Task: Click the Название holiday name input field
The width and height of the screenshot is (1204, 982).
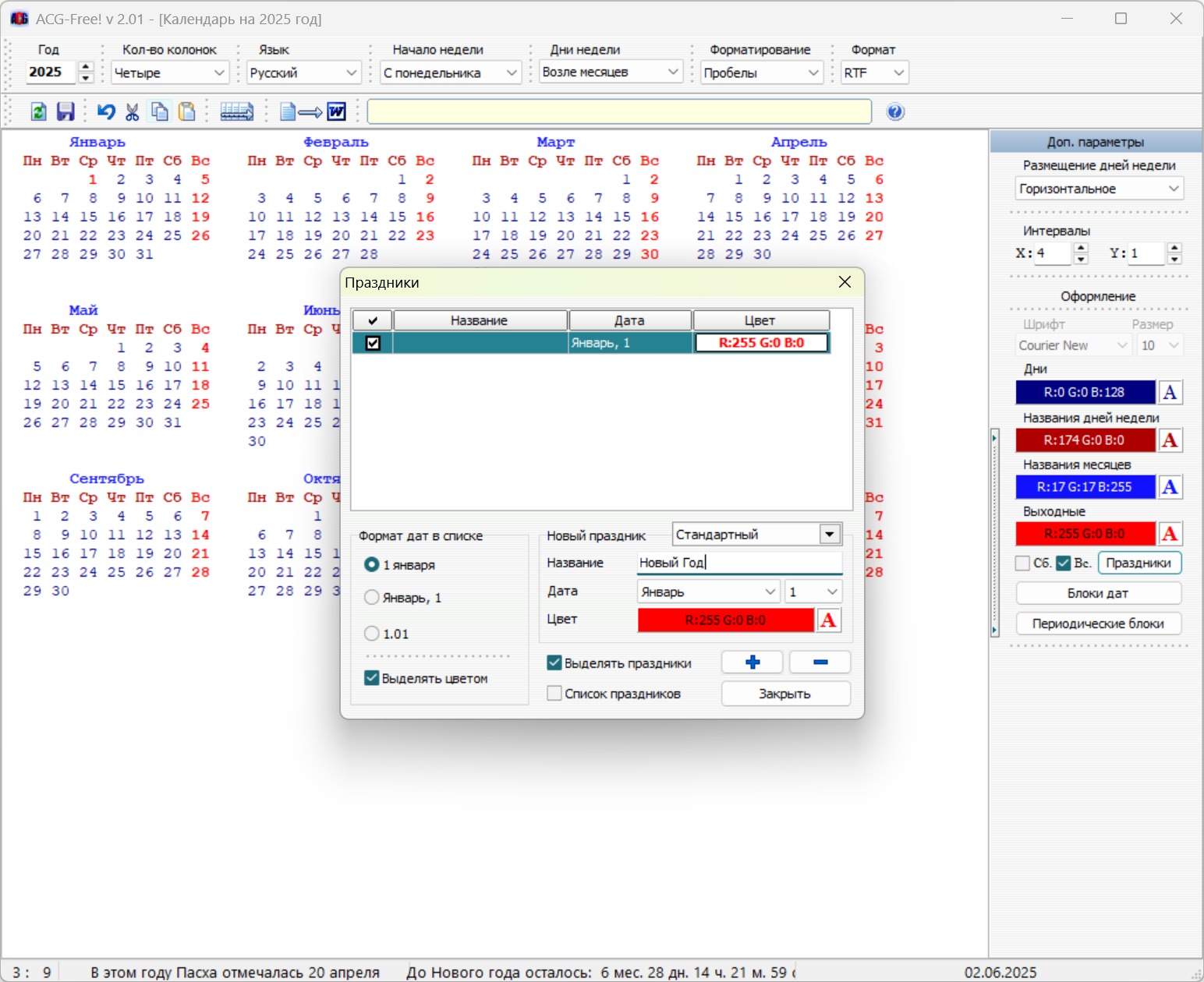Action: pos(739,563)
